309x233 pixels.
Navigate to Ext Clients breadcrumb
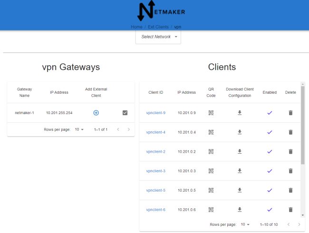[x=158, y=27]
